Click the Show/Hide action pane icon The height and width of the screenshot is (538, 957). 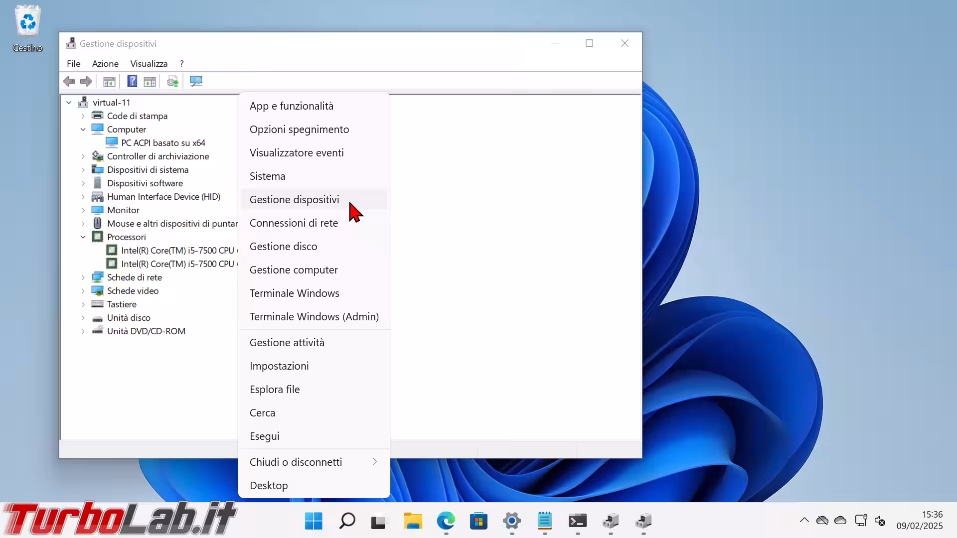click(x=150, y=81)
